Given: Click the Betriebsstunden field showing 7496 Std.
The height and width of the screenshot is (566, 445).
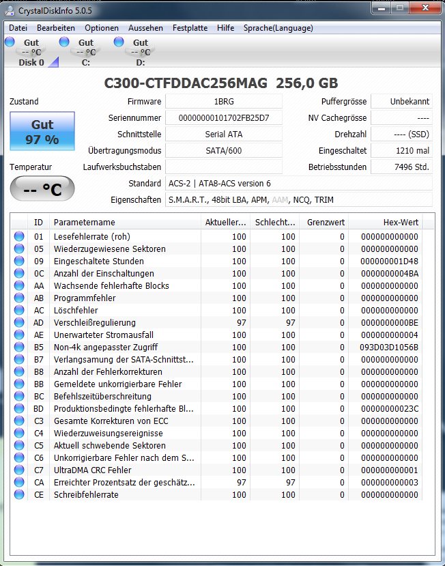Looking at the screenshot, I should pos(402,167).
